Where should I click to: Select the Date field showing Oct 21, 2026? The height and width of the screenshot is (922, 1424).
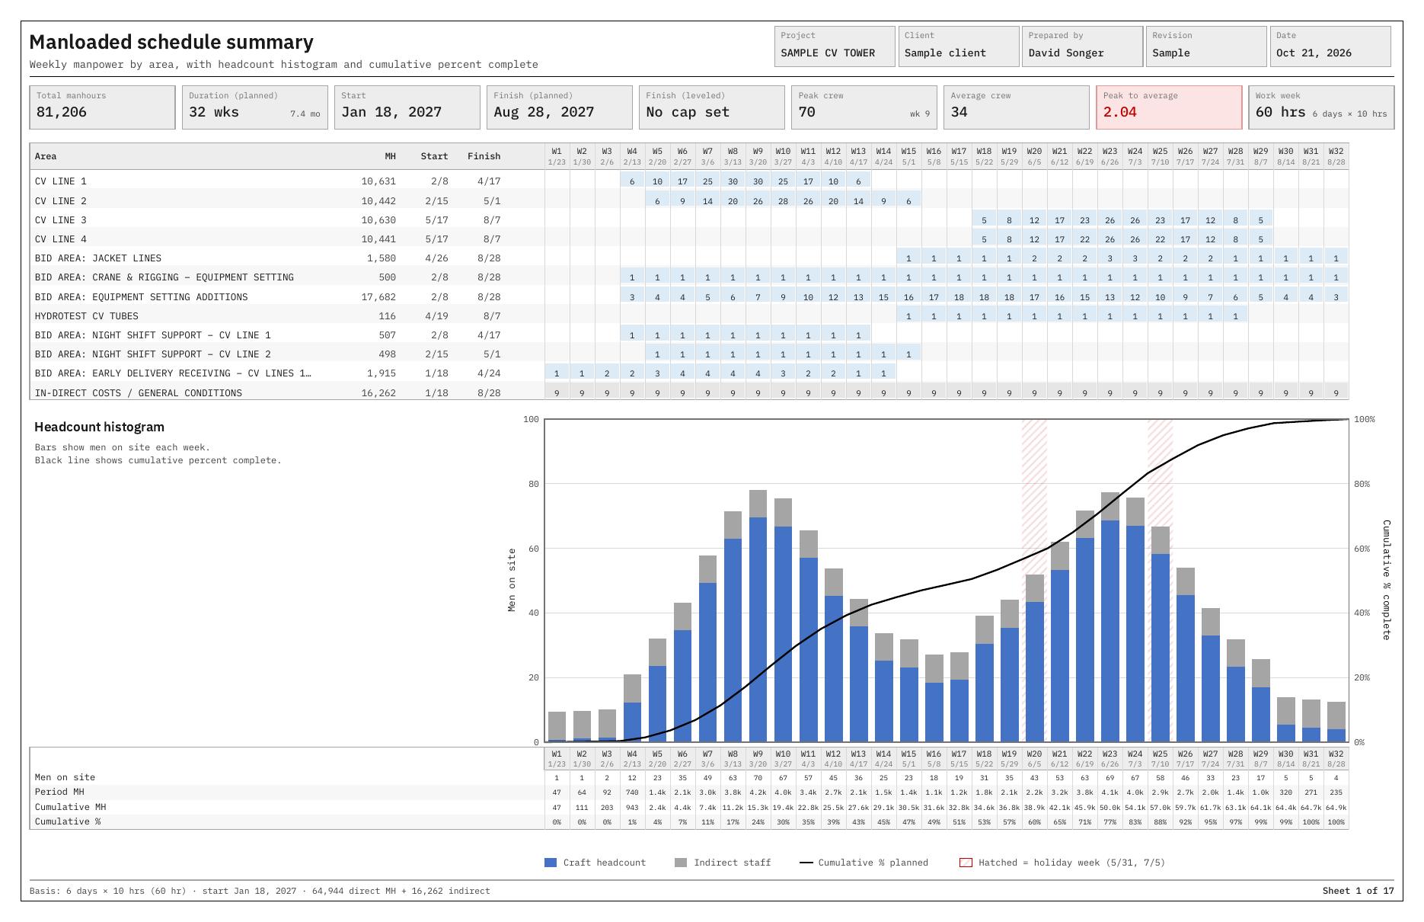pyautogui.click(x=1330, y=46)
